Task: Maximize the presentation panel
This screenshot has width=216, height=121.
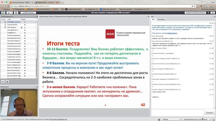Action: [148, 16]
